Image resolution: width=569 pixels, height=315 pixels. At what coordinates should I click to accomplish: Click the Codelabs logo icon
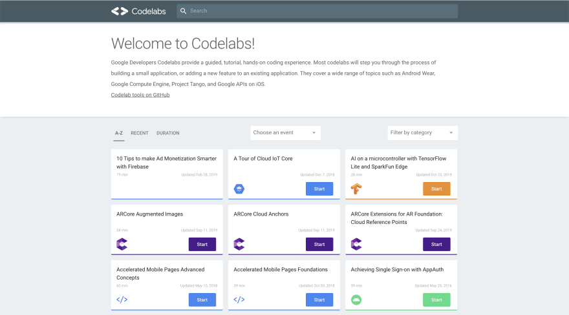pos(120,11)
